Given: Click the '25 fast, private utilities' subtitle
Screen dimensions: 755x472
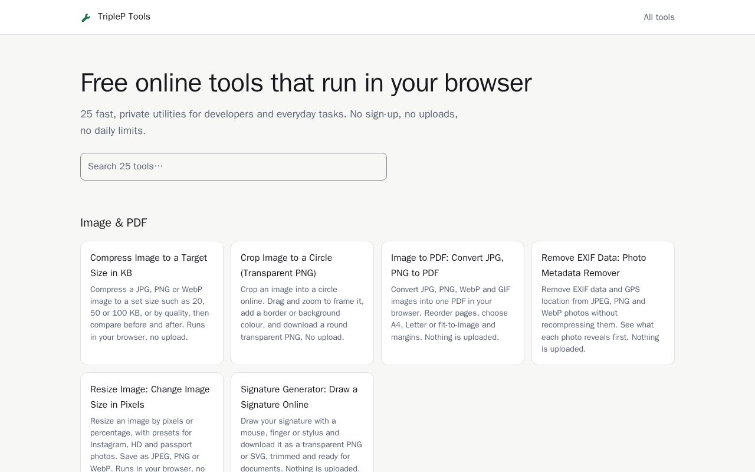Looking at the screenshot, I should [x=269, y=122].
